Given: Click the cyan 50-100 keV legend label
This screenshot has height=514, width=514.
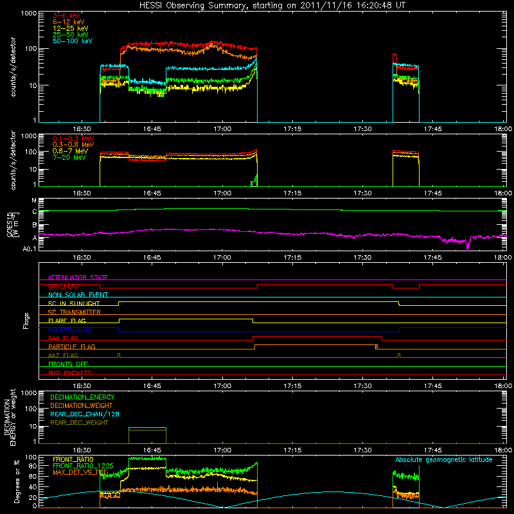Looking at the screenshot, I should point(73,41).
